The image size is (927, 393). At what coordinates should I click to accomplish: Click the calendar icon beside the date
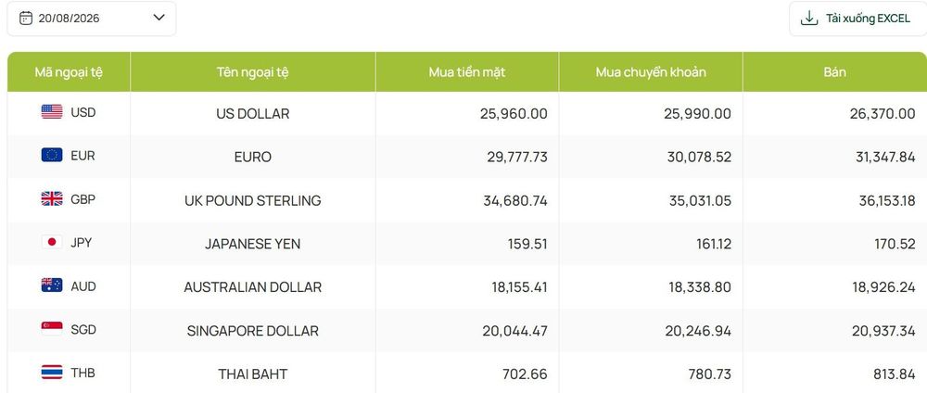point(25,18)
